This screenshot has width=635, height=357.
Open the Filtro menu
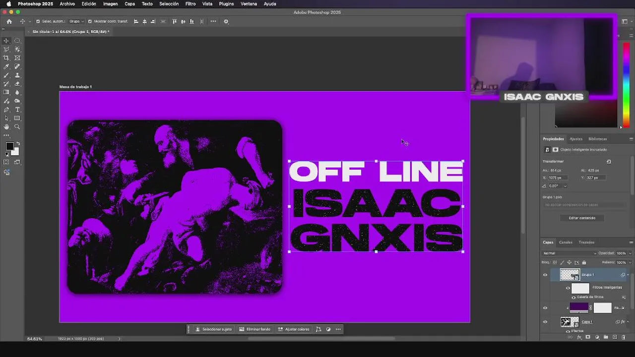pos(190,4)
